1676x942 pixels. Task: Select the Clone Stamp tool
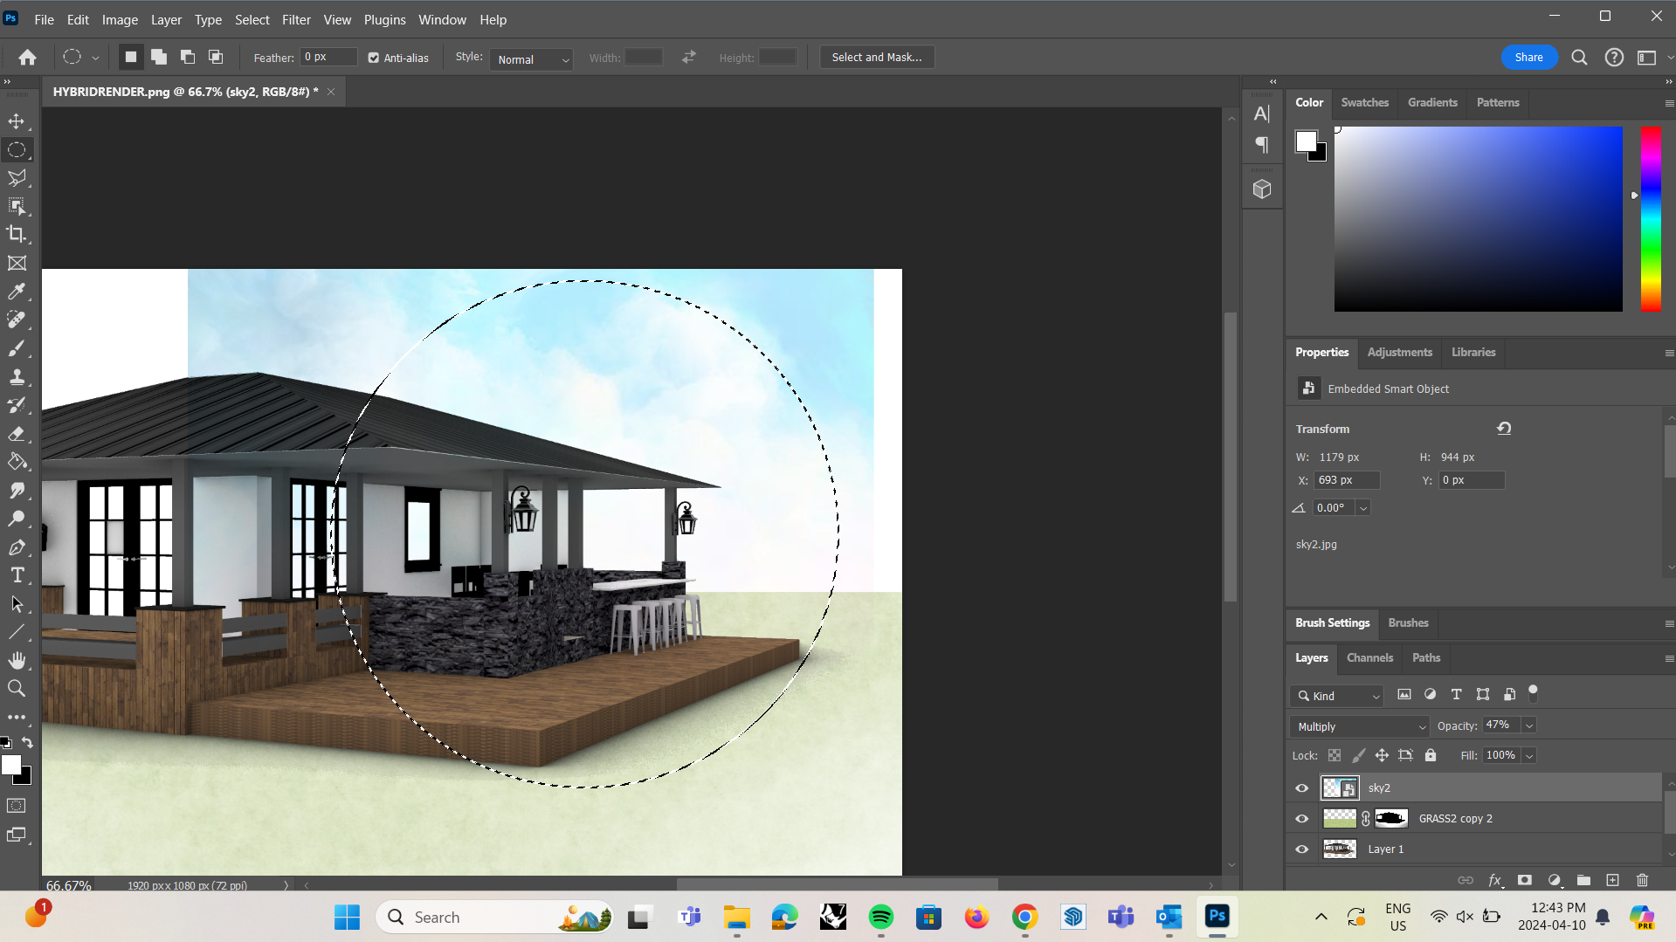tap(17, 376)
